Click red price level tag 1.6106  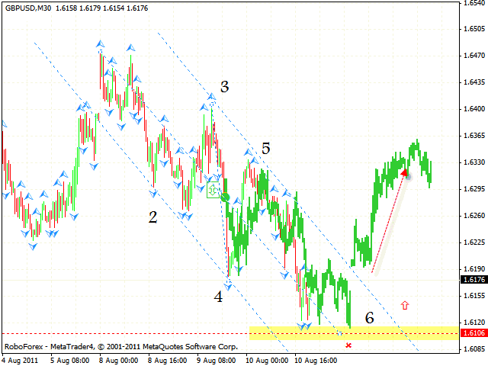point(474,333)
